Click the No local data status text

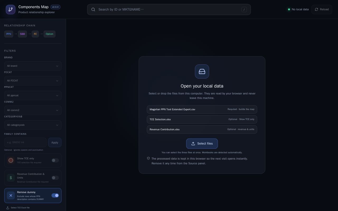[300, 9]
